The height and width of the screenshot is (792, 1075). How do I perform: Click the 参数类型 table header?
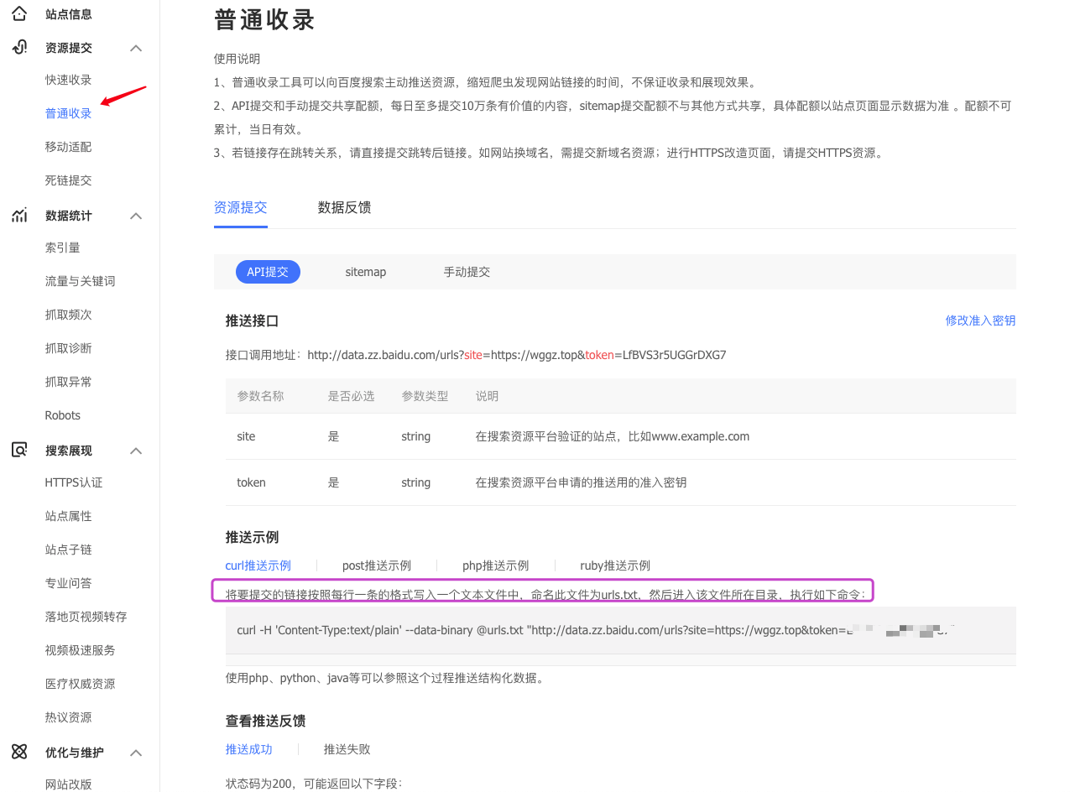coord(425,396)
